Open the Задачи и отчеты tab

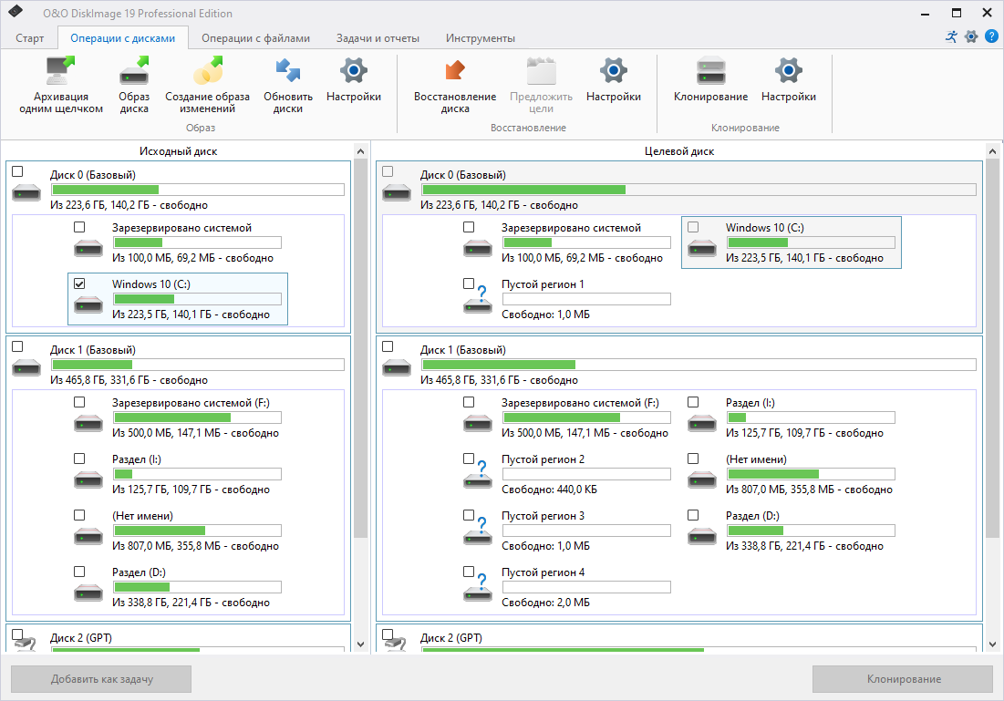point(378,38)
